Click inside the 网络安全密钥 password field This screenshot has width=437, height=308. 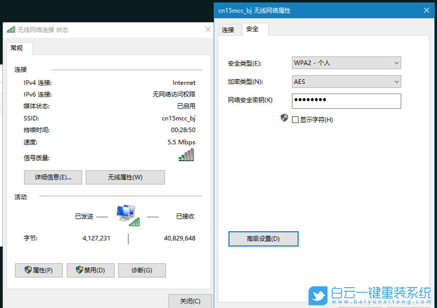[346, 101]
